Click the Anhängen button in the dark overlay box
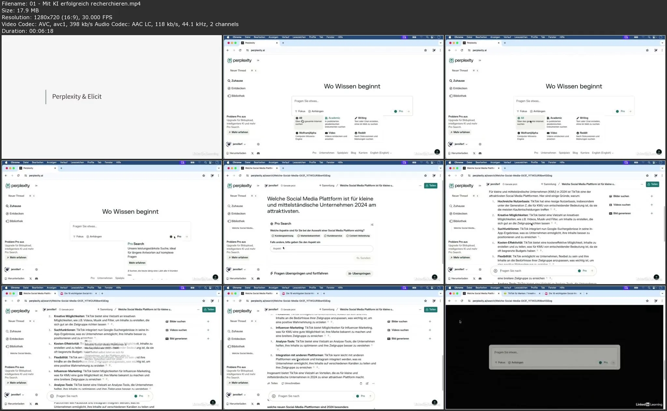This screenshot has width=667, height=411. tap(516, 363)
